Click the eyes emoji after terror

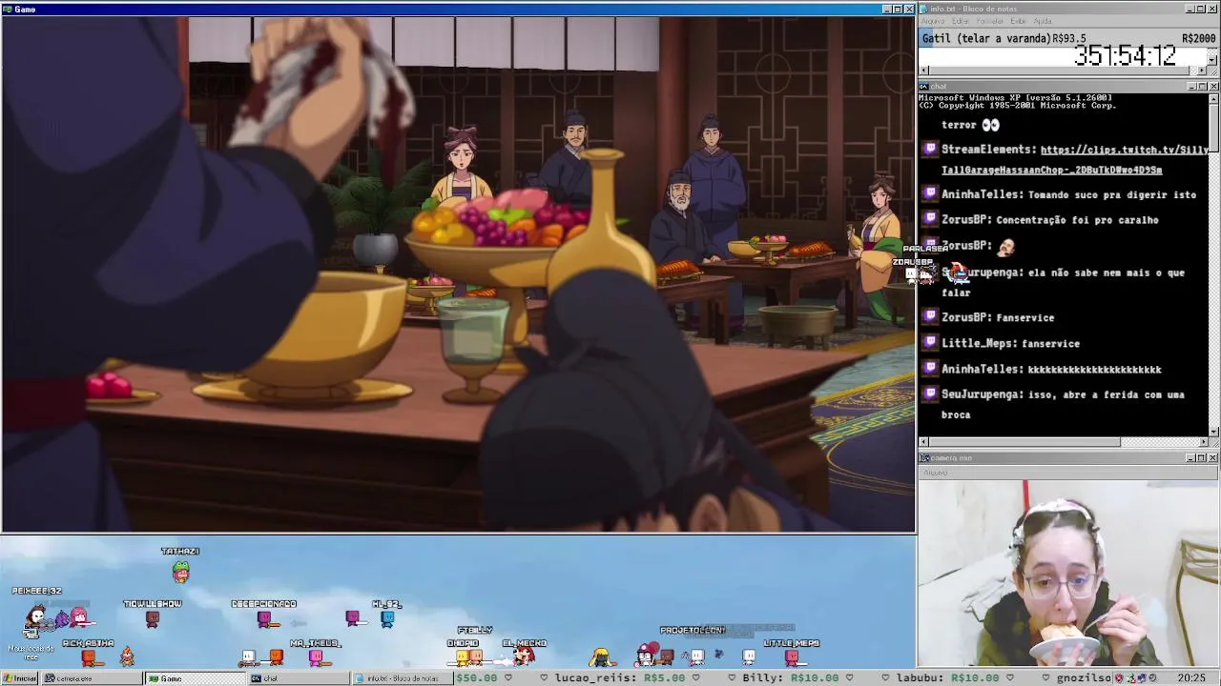pos(991,125)
